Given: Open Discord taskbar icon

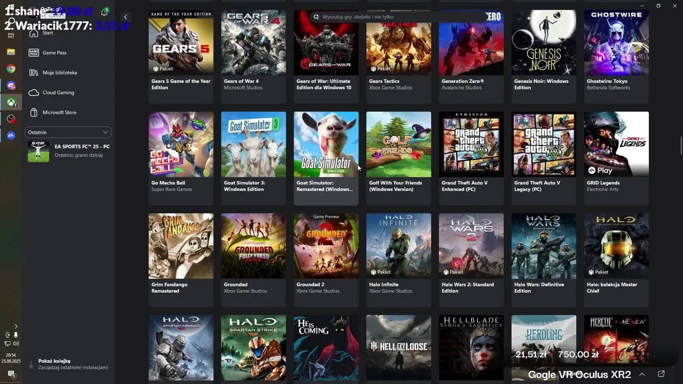Looking at the screenshot, I should click(x=11, y=85).
